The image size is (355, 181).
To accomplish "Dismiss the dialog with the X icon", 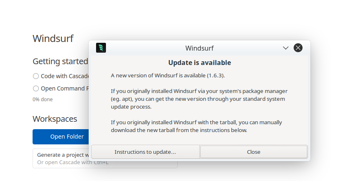I will [298, 48].
